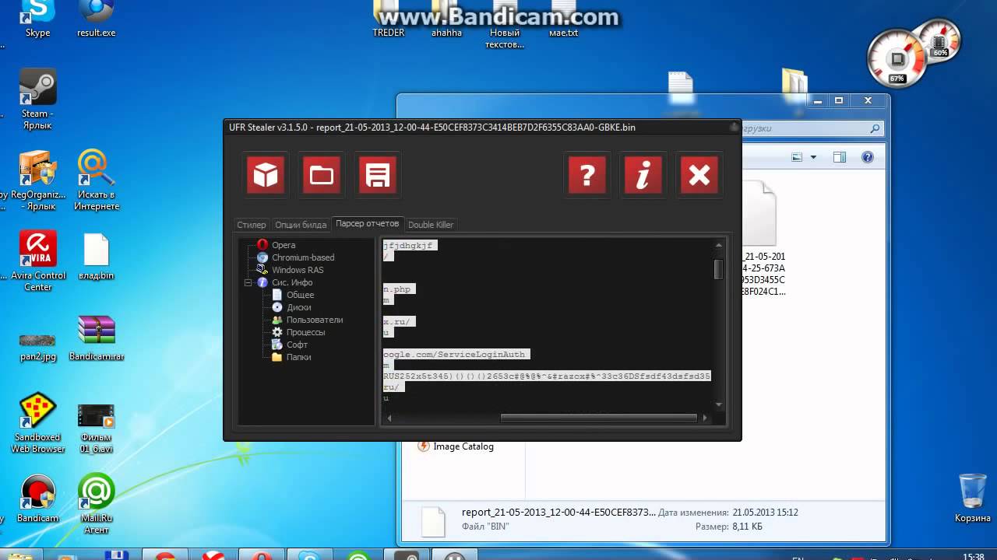Click the horizontal scroll-left arrow
The height and width of the screenshot is (560, 997).
[389, 418]
